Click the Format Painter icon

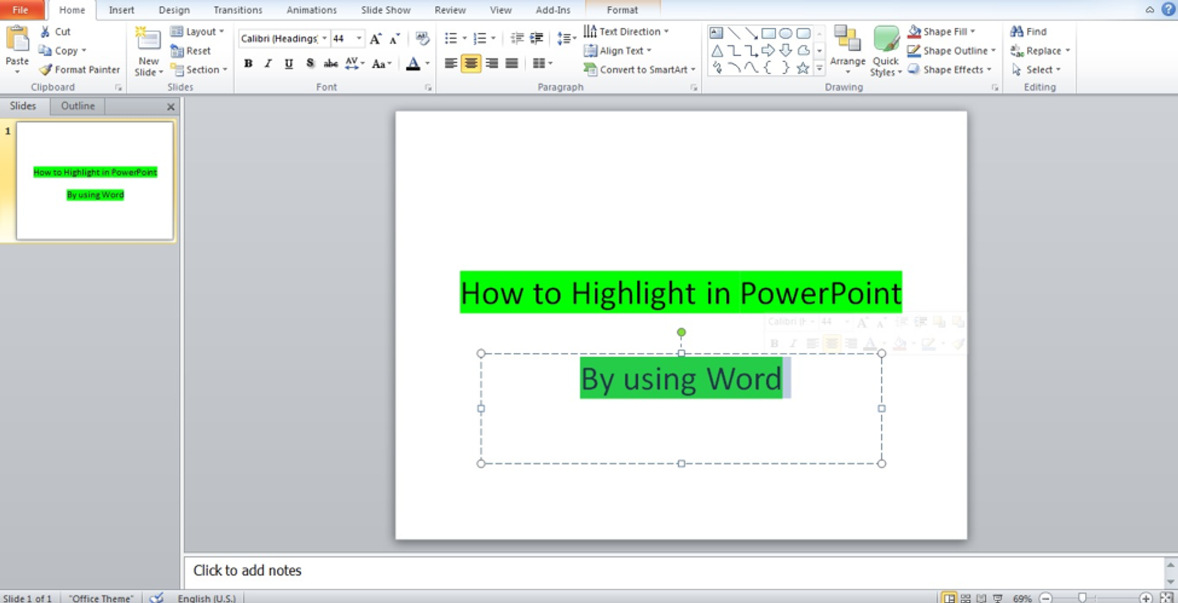pos(46,70)
